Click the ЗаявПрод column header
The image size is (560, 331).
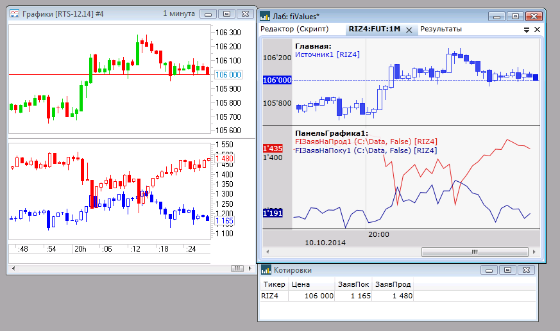393,284
